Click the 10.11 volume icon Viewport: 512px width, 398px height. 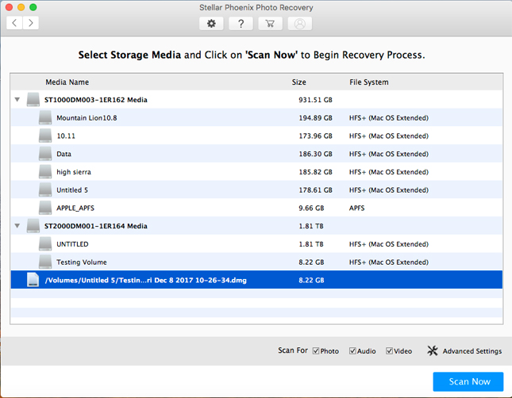pos(45,136)
